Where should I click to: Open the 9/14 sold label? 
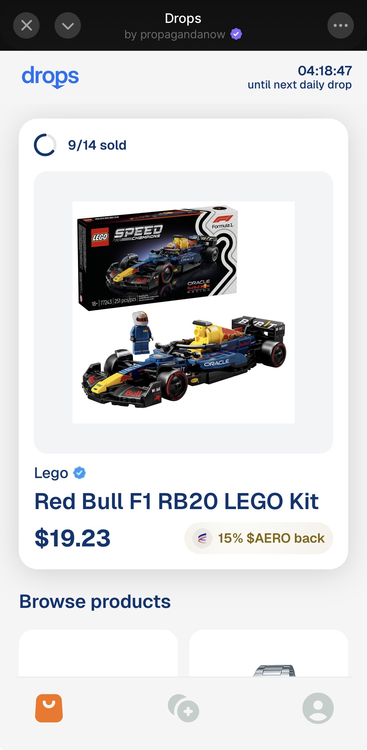[97, 145]
